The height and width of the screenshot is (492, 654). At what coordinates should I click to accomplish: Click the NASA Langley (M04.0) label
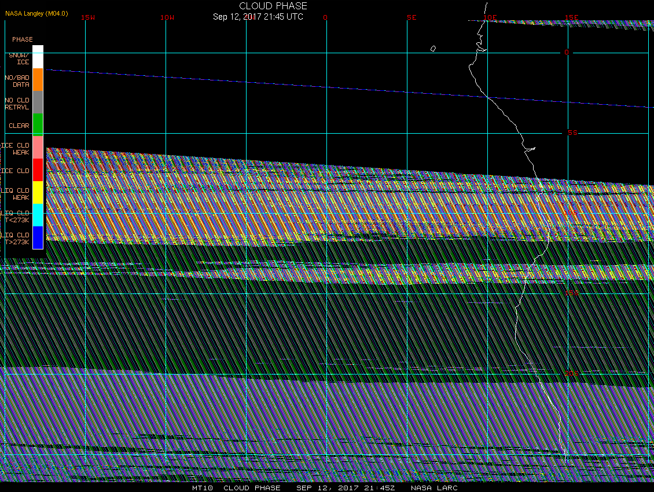pos(36,13)
